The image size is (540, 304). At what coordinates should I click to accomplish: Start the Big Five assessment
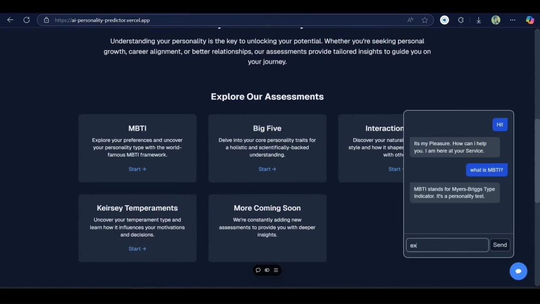(x=267, y=169)
